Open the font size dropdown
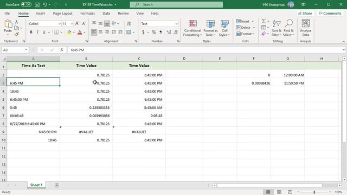The width and height of the screenshot is (347, 195). [72, 24]
